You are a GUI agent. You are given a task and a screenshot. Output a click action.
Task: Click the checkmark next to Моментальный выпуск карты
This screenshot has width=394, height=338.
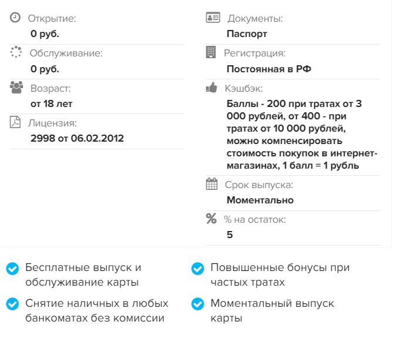198,304
